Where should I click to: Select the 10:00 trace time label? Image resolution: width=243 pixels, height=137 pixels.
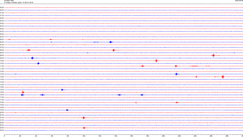[x=2, y=61]
